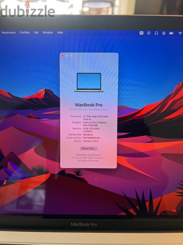Open the Window menu

point(48,32)
